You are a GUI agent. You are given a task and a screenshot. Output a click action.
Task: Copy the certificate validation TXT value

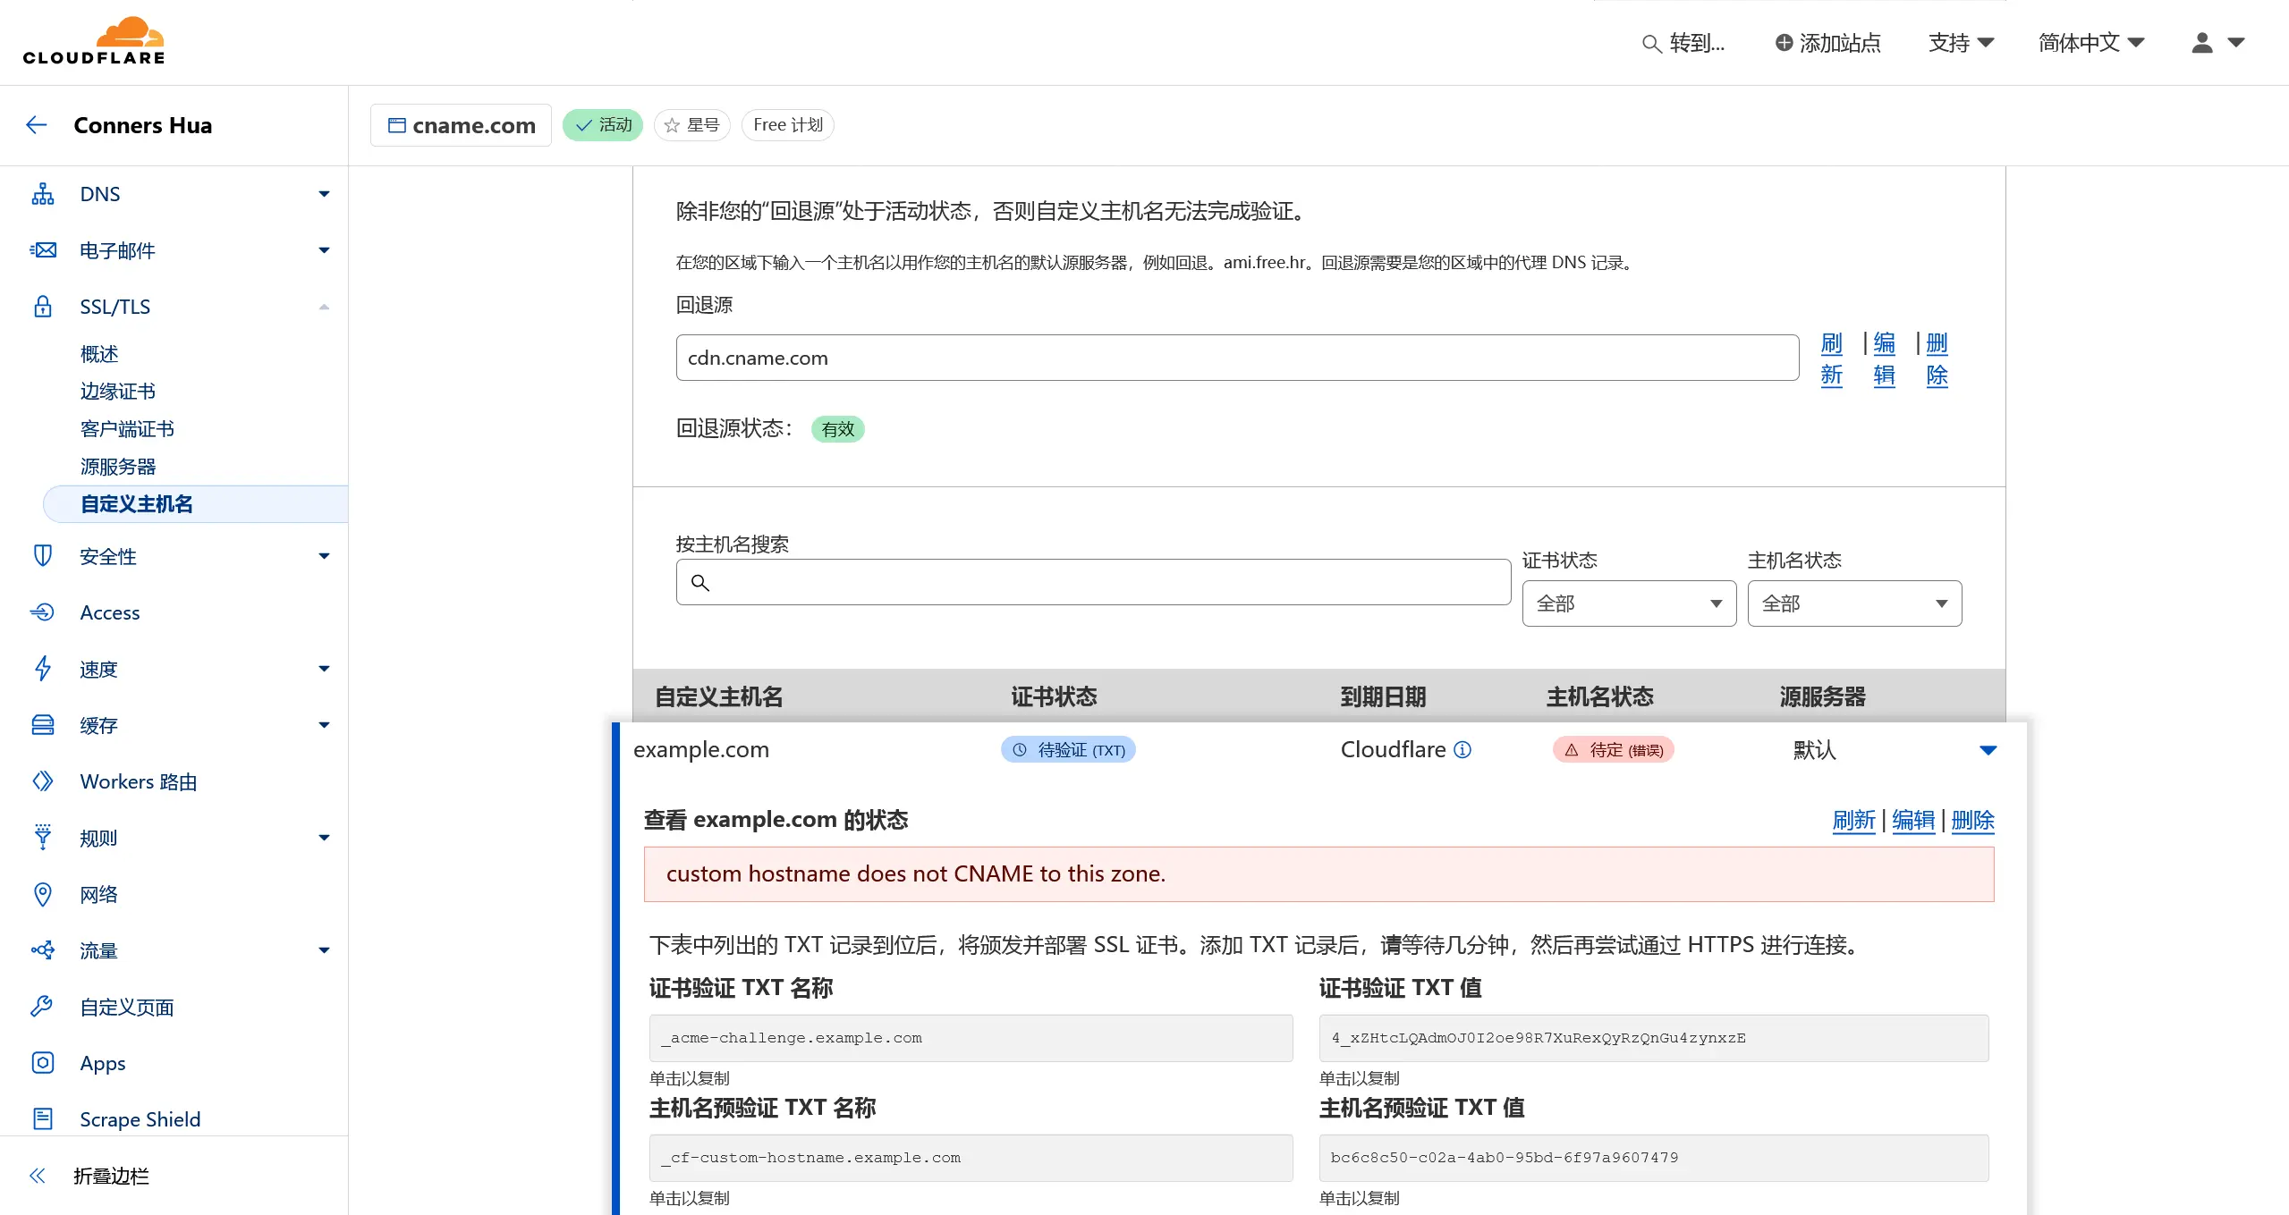coord(1653,1038)
